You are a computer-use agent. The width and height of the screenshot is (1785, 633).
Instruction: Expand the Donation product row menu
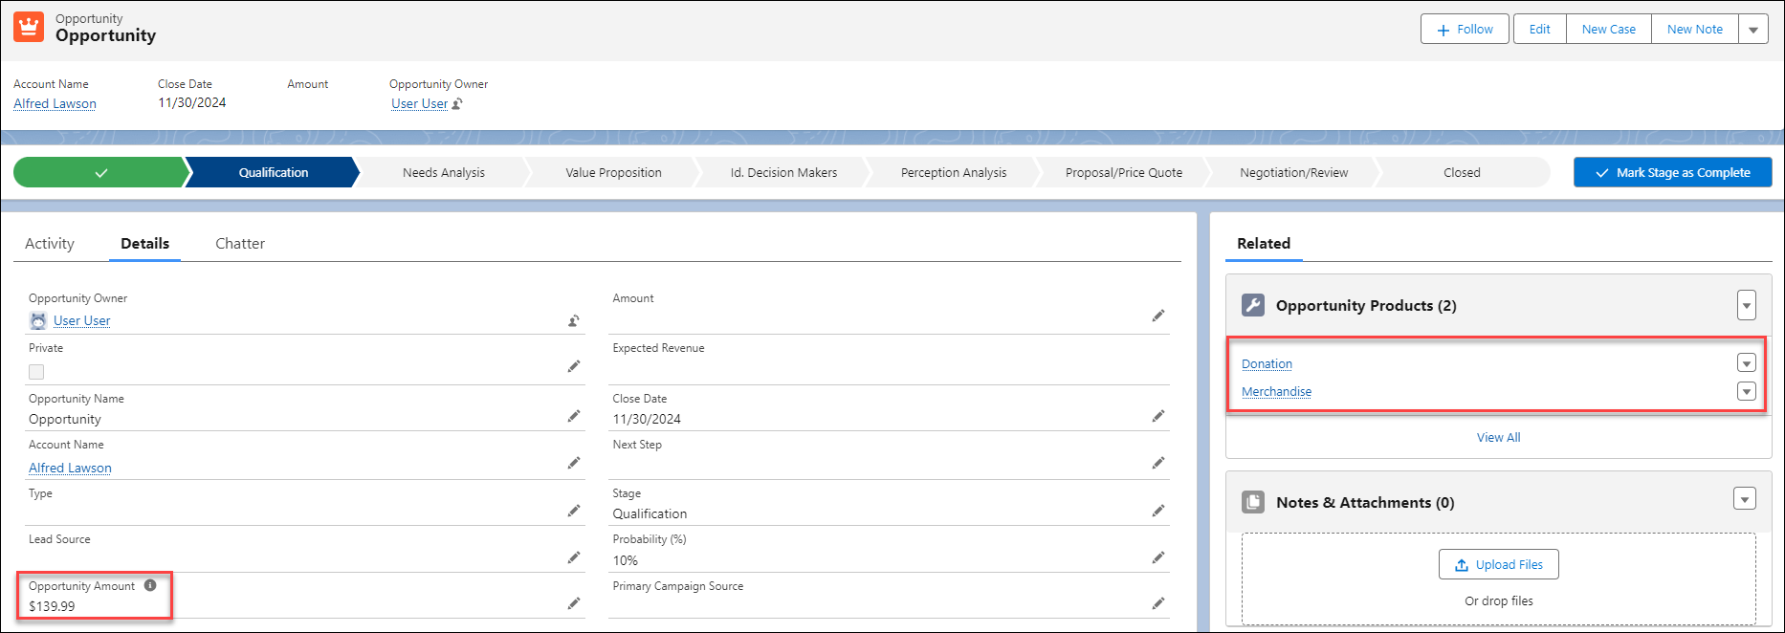click(1746, 363)
